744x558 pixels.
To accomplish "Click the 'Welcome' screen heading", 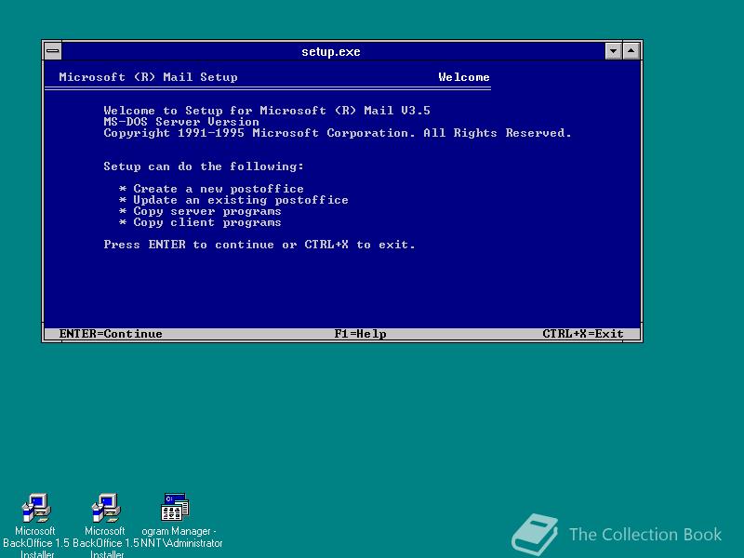I will [x=463, y=77].
